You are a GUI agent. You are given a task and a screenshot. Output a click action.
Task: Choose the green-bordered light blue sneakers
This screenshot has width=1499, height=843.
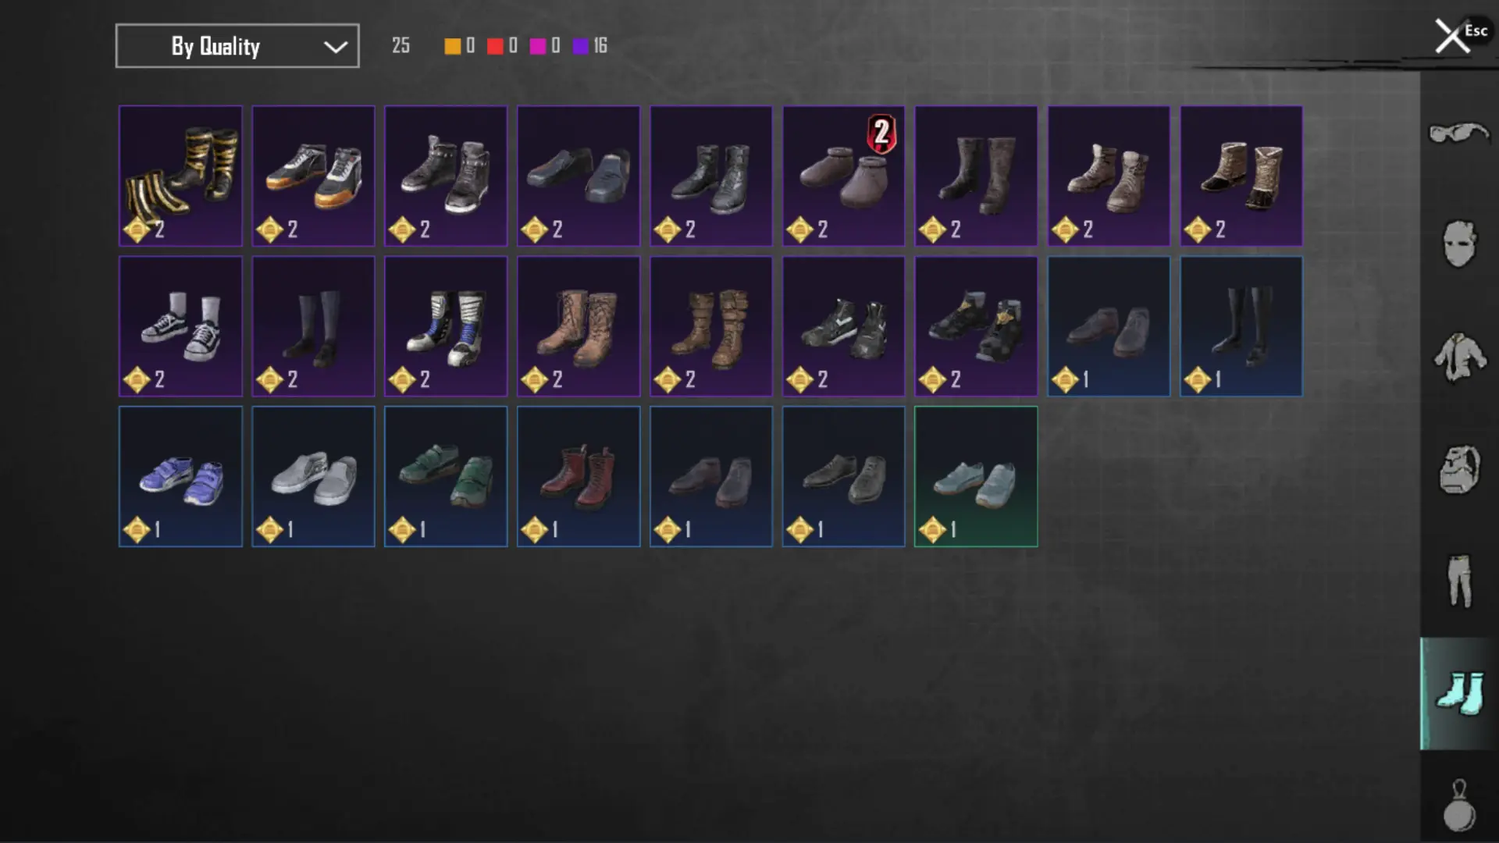tap(976, 476)
